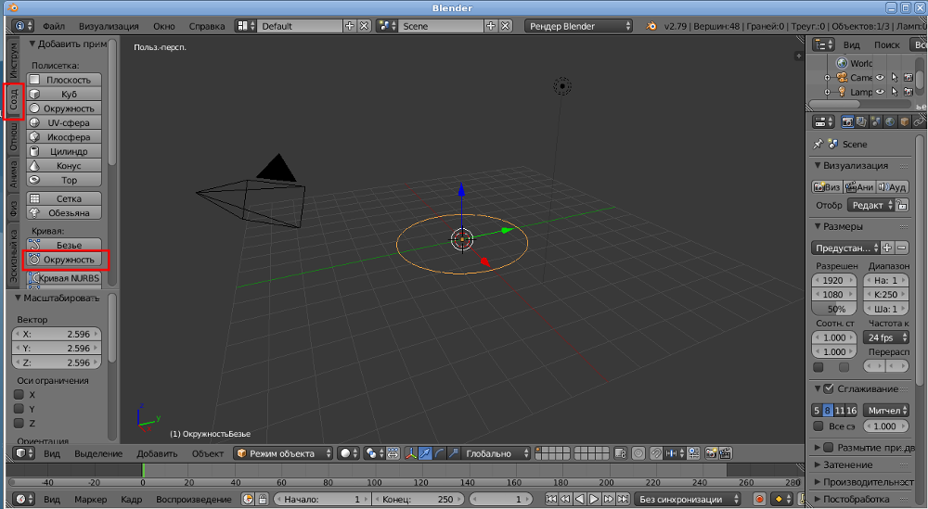Click the 50% resolution scale slider

[834, 309]
